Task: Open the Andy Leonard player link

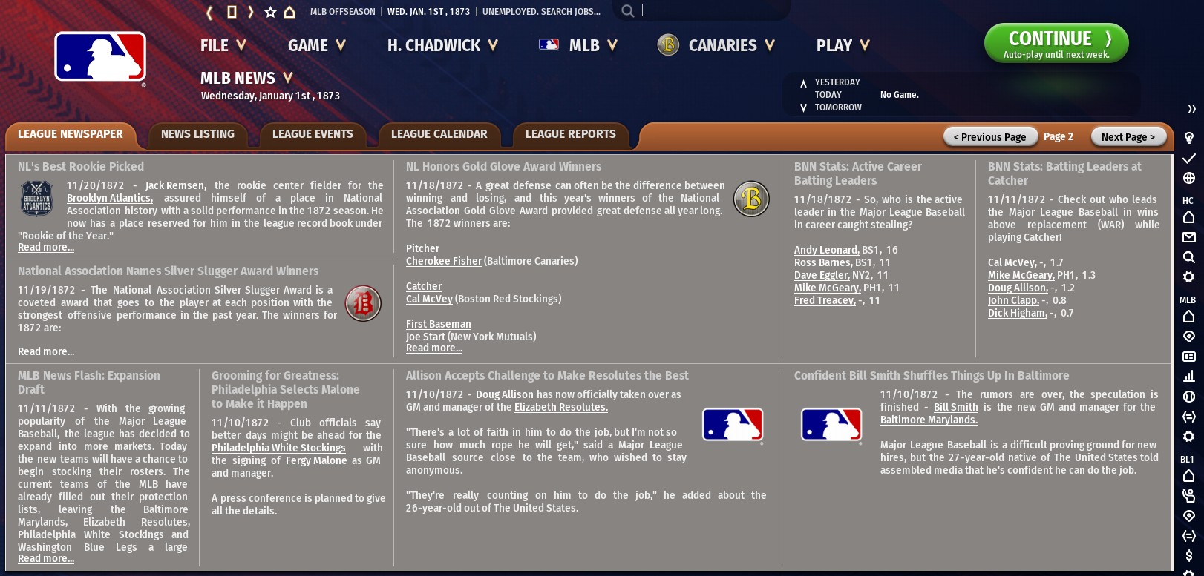Action: 826,250
